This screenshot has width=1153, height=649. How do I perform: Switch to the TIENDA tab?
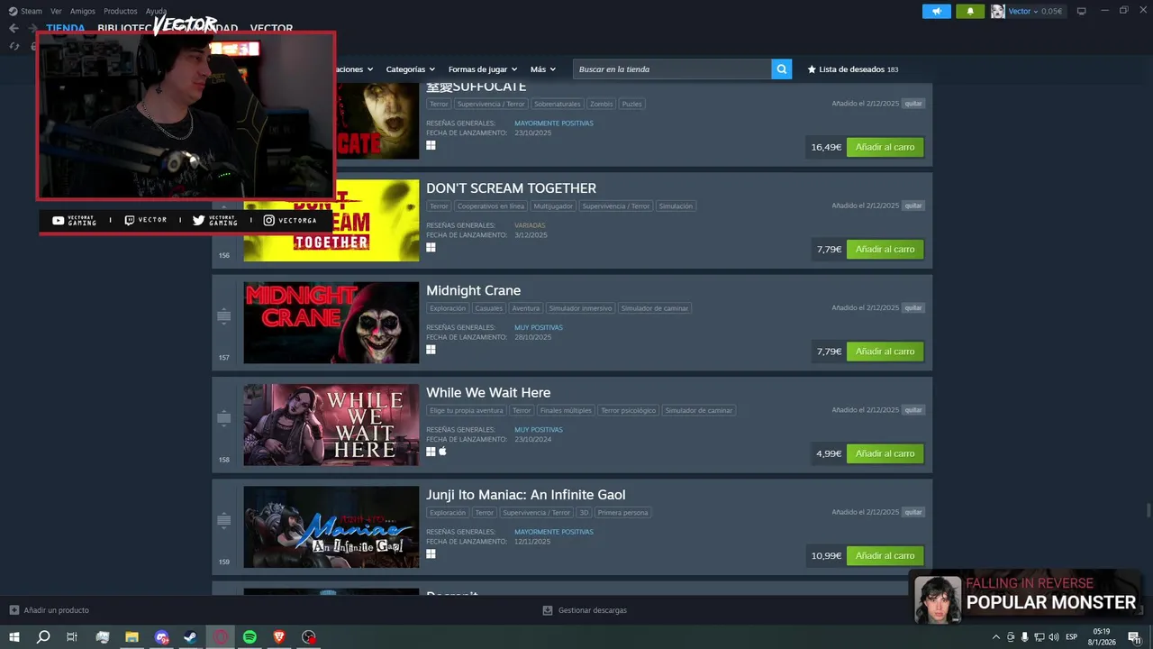tap(66, 28)
